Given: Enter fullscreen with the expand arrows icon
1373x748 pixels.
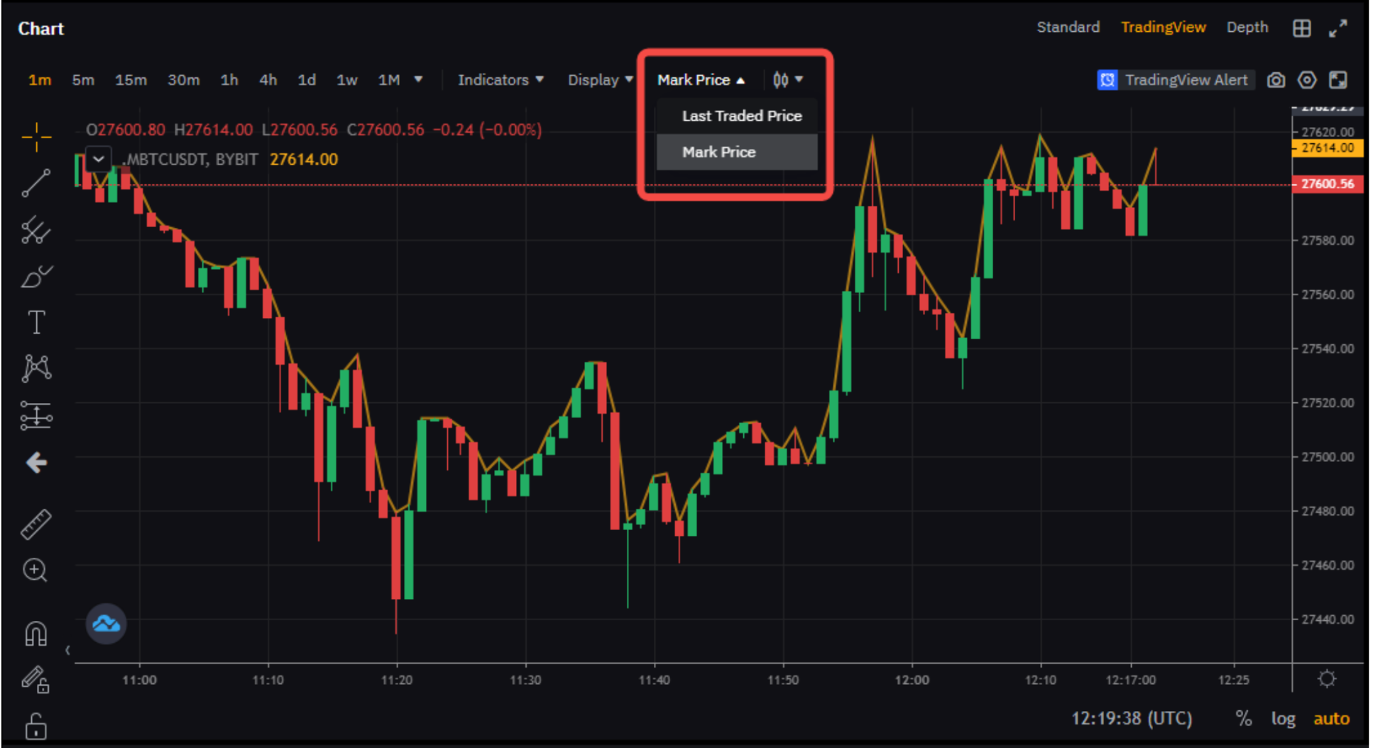Looking at the screenshot, I should coord(1338,28).
